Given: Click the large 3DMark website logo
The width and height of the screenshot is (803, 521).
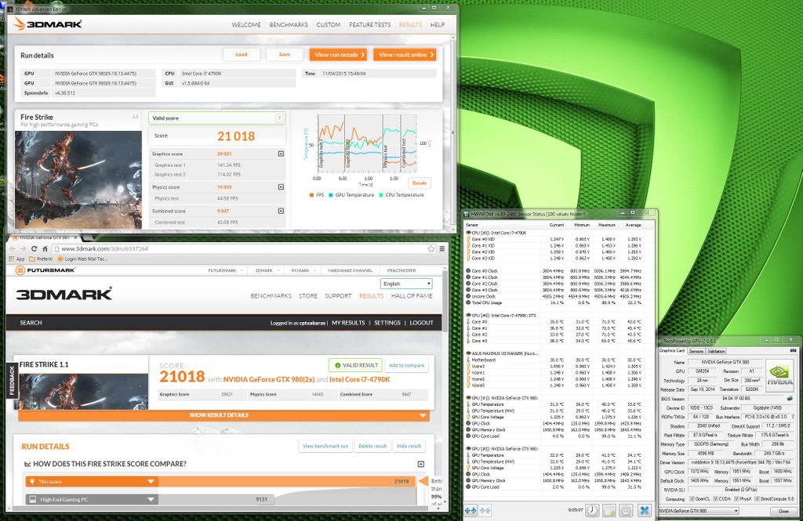Looking at the screenshot, I should [x=64, y=295].
